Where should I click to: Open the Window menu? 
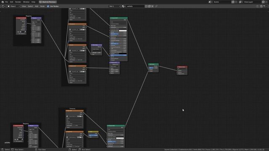[26, 2]
